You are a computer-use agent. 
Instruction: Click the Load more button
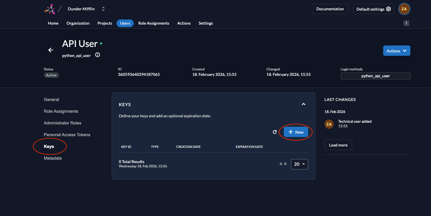click(x=338, y=145)
